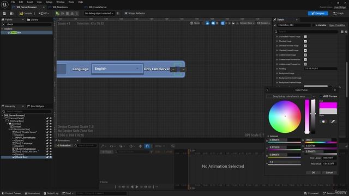This screenshot has height=196, width=349.
Task: Open the Bind Widgets tab
Action: pos(35,106)
